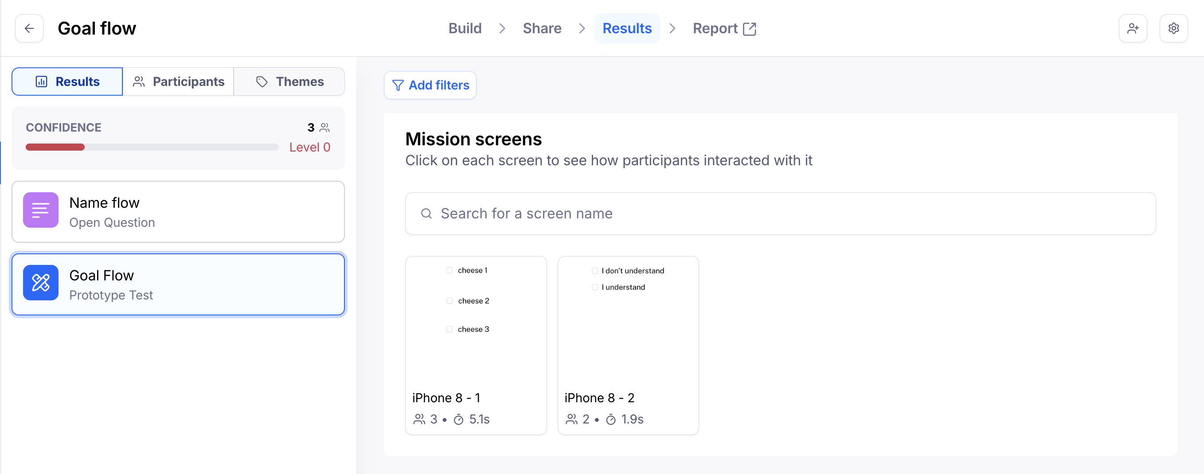This screenshot has height=474, width=1204.
Task: Go to the Build step
Action: (465, 28)
